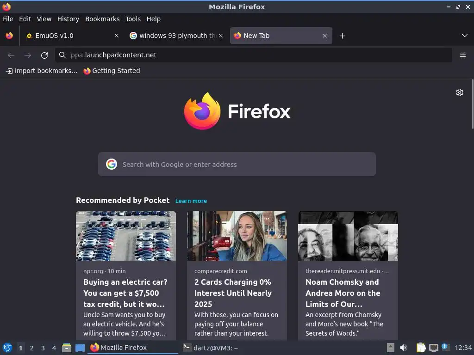Select the New Tab tab
This screenshot has height=355, width=474.
click(281, 36)
